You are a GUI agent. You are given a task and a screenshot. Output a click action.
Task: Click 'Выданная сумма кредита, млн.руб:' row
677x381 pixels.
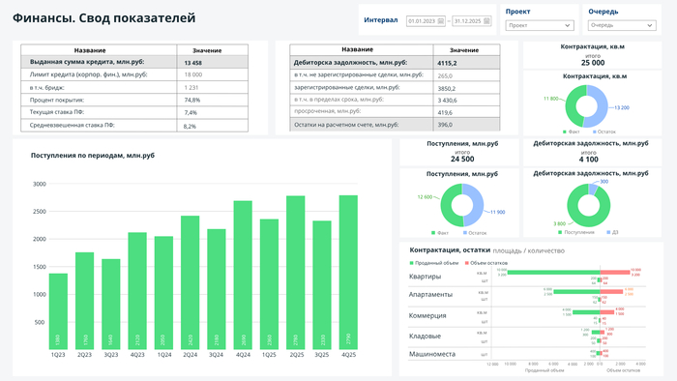tap(134, 62)
